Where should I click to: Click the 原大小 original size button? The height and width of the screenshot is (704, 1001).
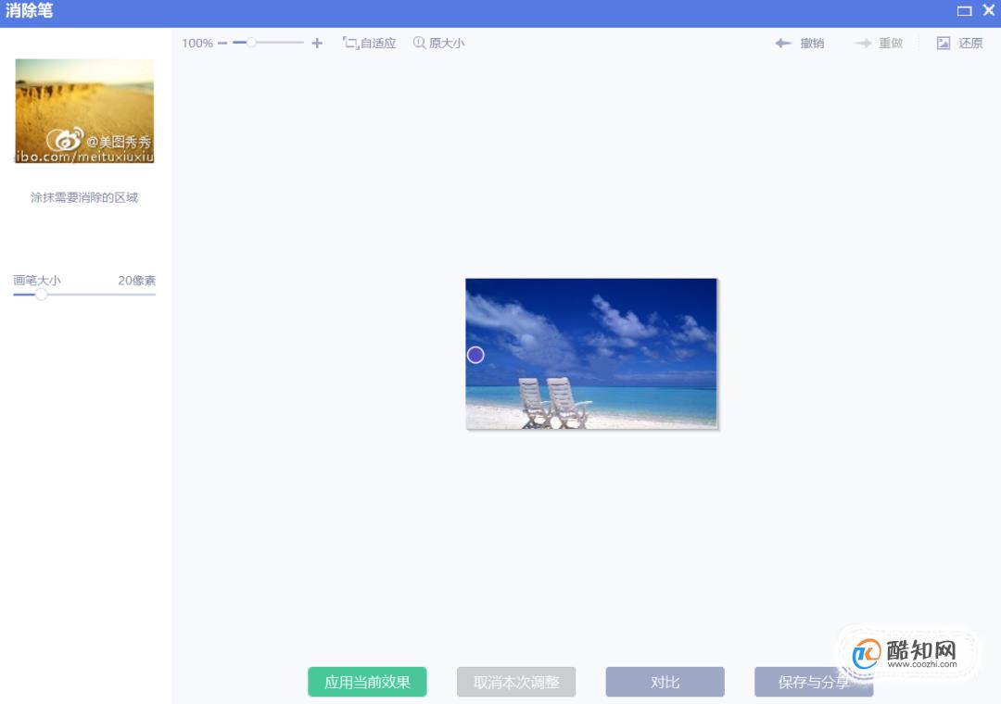coord(438,44)
